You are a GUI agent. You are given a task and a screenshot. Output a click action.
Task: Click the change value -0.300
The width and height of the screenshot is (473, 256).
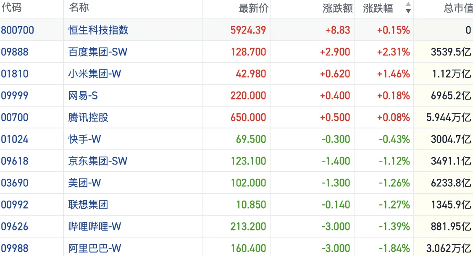pos(336,139)
